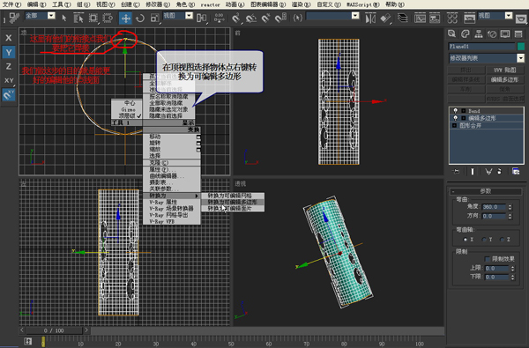Viewport: 529px width, 348px height.
Task: Choose 转换为可编辑网格 in submenu
Action: pyautogui.click(x=233, y=196)
